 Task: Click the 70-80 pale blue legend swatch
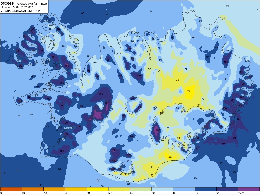coord(162,189)
